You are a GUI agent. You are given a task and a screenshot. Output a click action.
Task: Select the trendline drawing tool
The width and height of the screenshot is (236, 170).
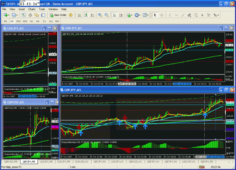click(x=183, y=15)
